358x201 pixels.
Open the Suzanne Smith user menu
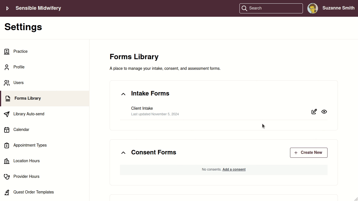(338, 8)
